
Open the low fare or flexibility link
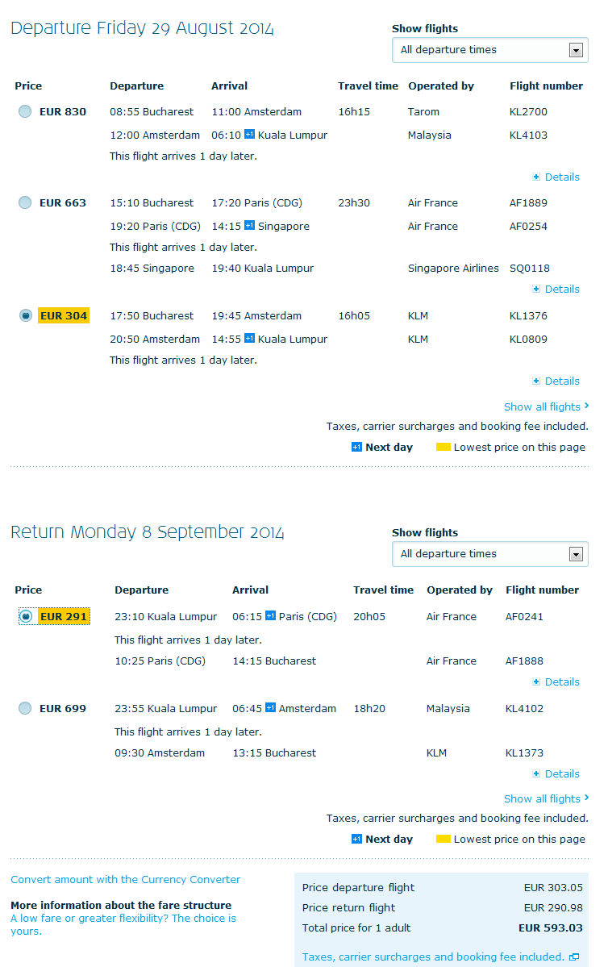(x=123, y=924)
